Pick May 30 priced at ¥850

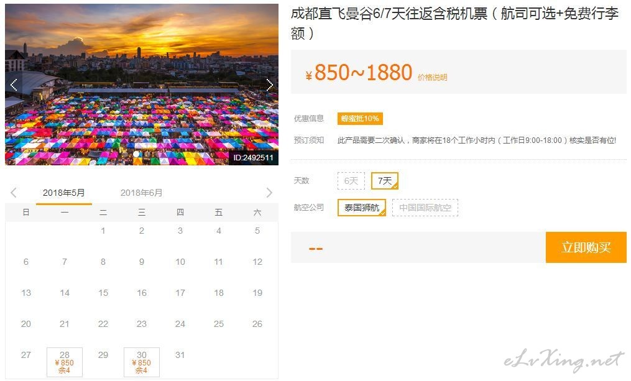pos(142,362)
